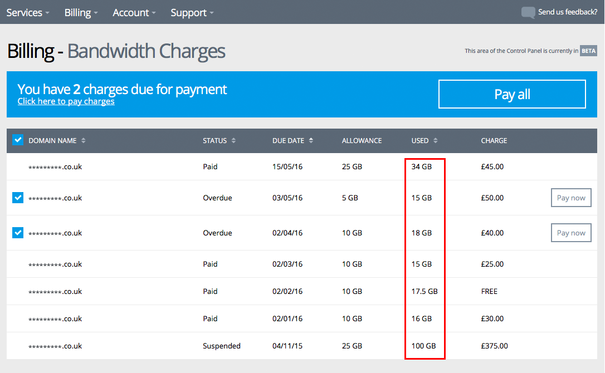
Task: Click the 5 GB allowance value
Action: click(350, 198)
